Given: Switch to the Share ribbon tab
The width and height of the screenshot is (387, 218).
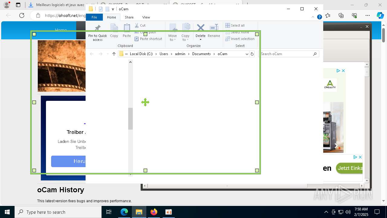Looking at the screenshot, I should [x=129, y=17].
